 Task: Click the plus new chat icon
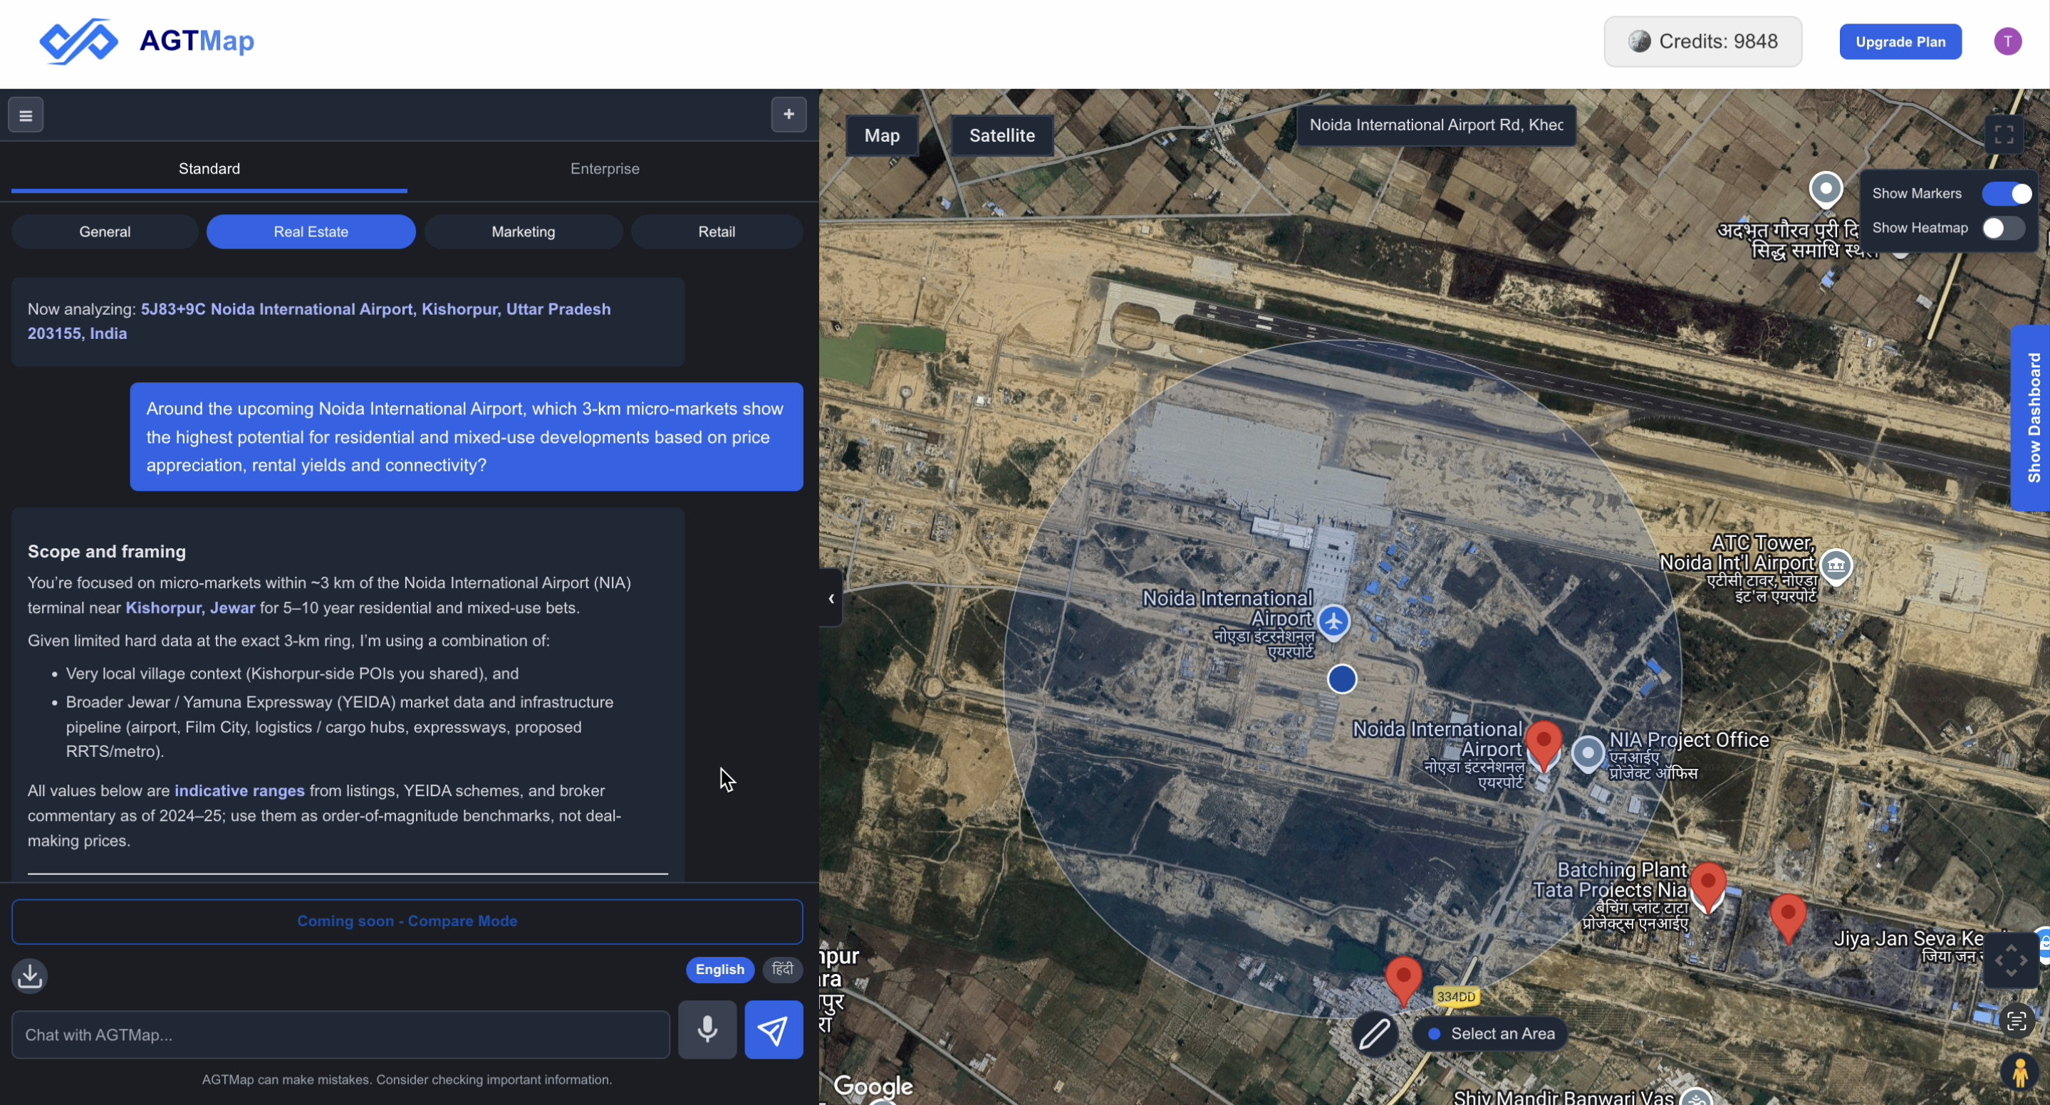pos(788,115)
